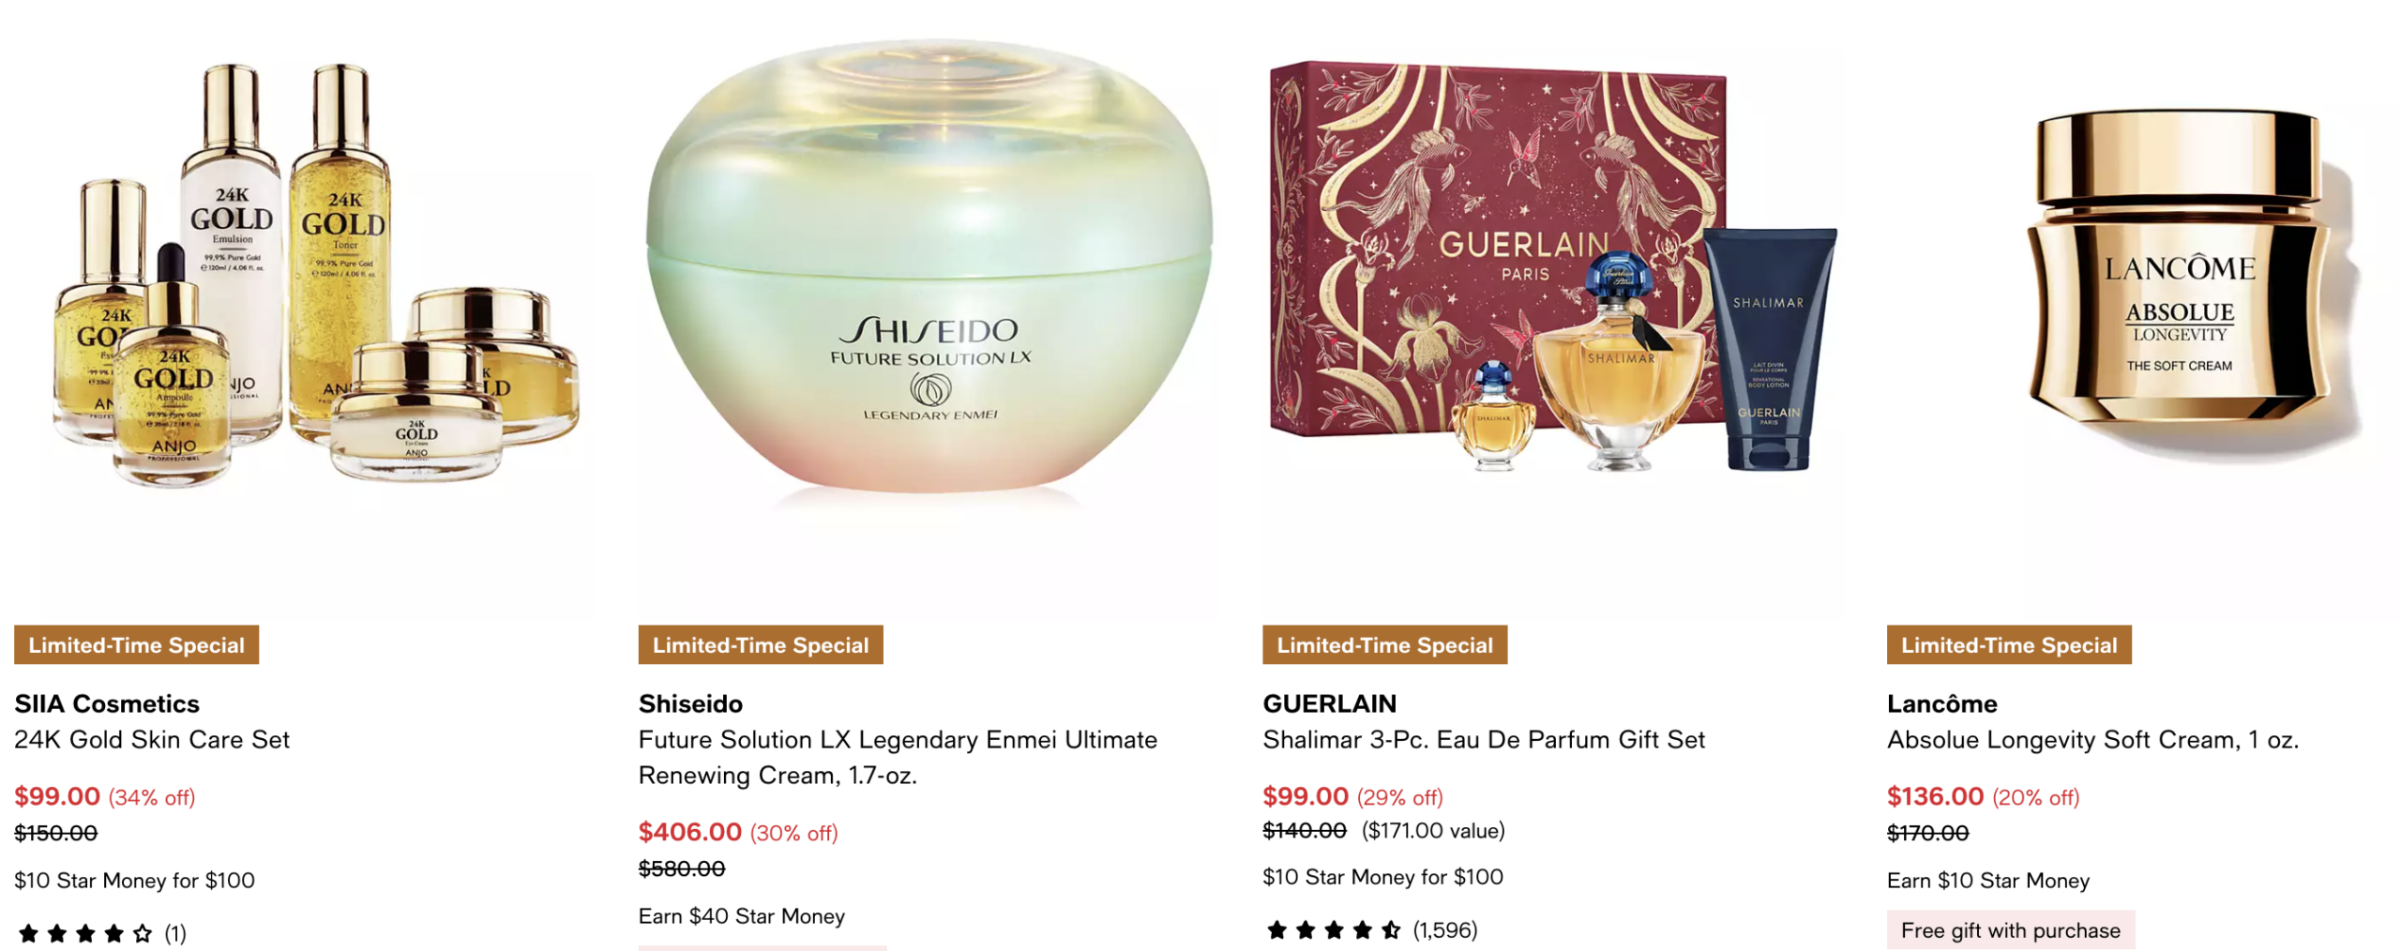
Task: Click the GUERLAIN brand name
Action: point(1329,703)
